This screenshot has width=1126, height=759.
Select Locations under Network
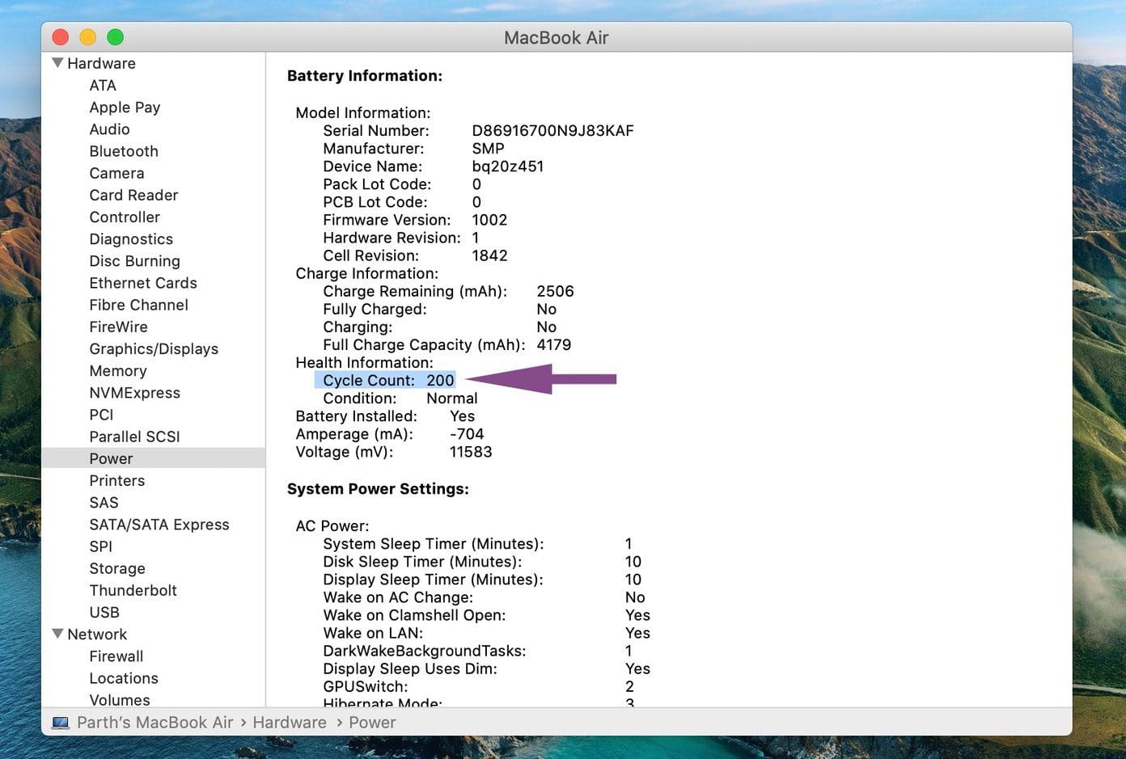pos(124,678)
